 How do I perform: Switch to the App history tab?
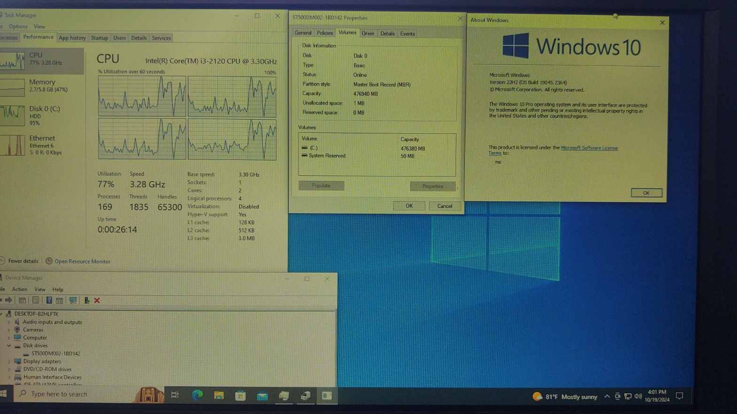pos(72,38)
